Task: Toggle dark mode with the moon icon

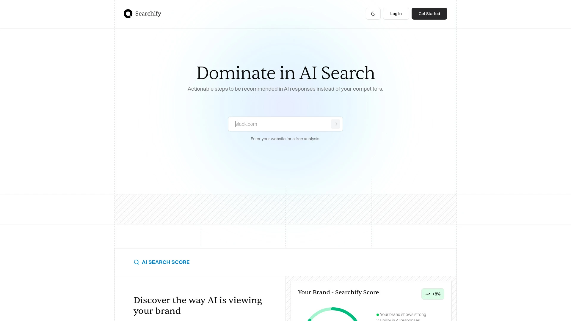Action: click(373, 14)
